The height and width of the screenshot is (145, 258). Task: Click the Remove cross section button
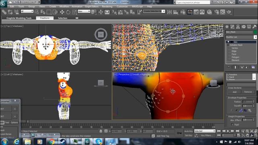tap(248, 92)
